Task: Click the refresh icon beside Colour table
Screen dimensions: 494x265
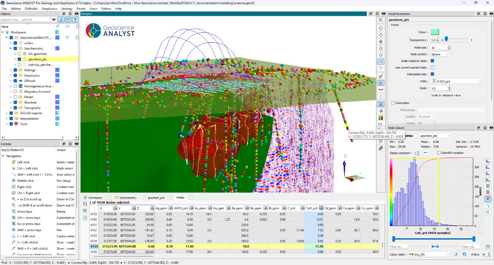Action: click(x=464, y=254)
